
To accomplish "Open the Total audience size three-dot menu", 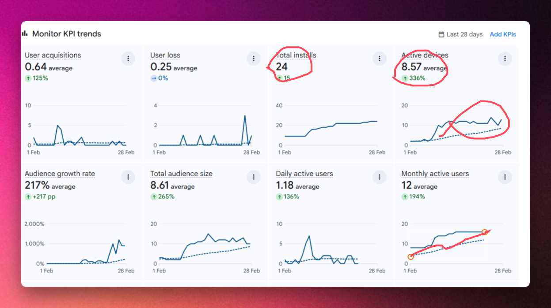I will [x=254, y=177].
